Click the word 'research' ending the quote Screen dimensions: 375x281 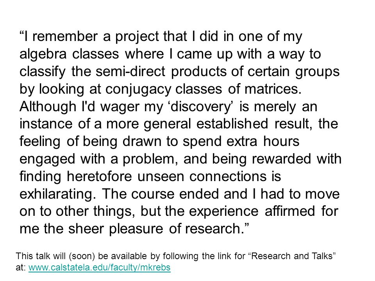[213, 229]
